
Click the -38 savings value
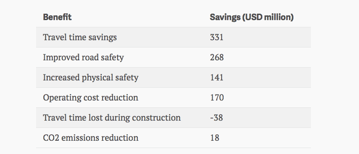pos(216,118)
